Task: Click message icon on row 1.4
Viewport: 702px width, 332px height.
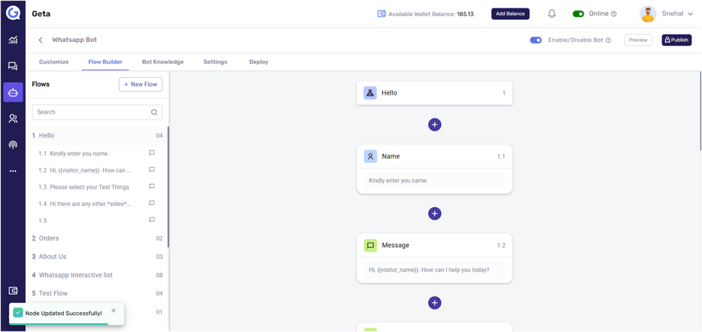Action: [152, 203]
